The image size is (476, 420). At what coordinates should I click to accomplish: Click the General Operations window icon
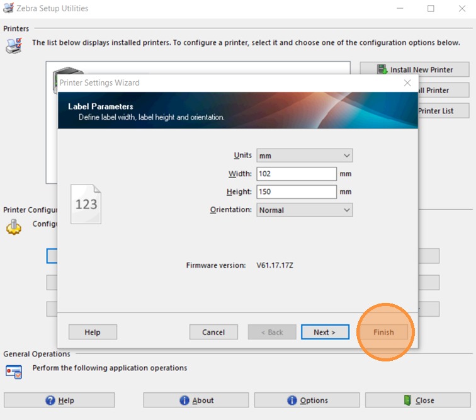pos(14,372)
